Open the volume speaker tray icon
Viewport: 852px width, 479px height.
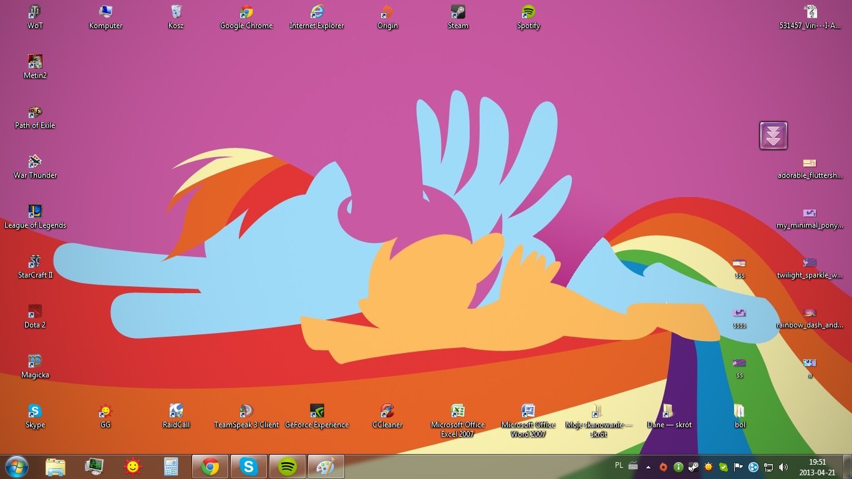[783, 467]
